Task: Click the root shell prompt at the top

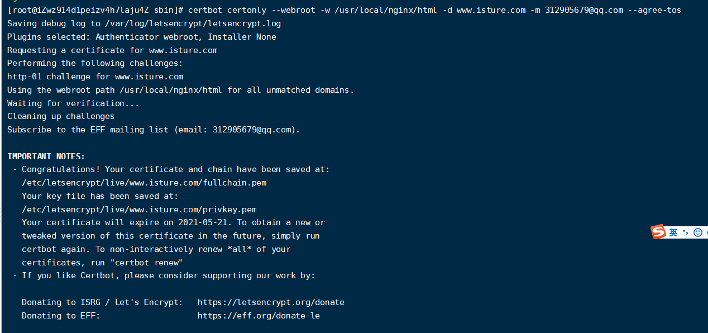Action: (95, 10)
